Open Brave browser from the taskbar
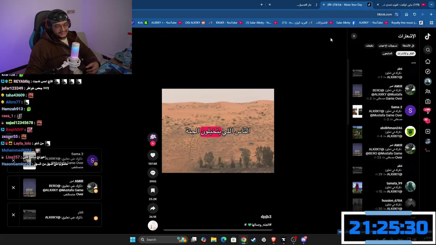Viewport: 436px width, 245px height. click(x=274, y=240)
